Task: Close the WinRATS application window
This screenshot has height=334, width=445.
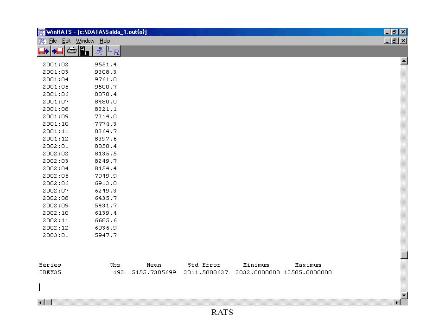Action: [x=403, y=32]
